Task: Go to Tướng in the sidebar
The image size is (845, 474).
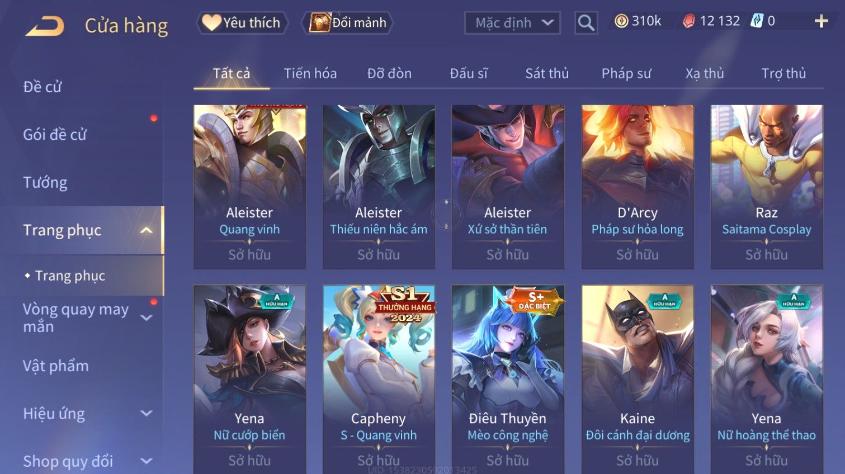Action: 45,182
